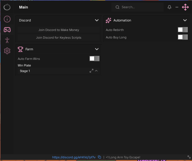The width and height of the screenshot is (192, 161).
Task: Click the pink move arrows icon
Action: pos(185,7)
